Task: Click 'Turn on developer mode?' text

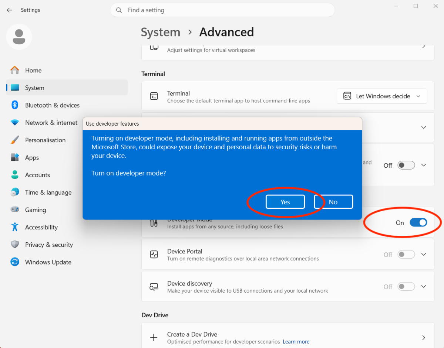Action: pos(129,173)
